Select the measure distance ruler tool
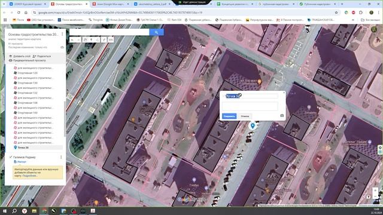Image resolution: width=383 pixels, height=215 pixels. pyautogui.click(x=111, y=40)
